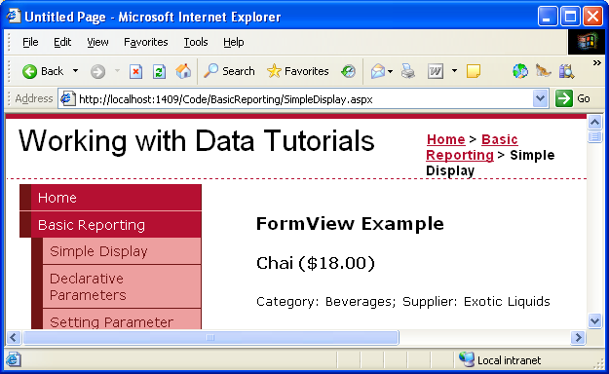The width and height of the screenshot is (609, 374).
Task: Open the Favorites menu
Action: click(145, 42)
